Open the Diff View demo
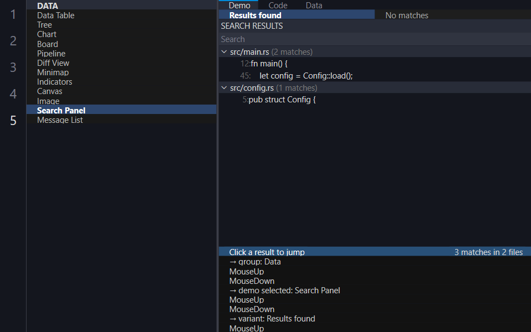 click(x=121, y=63)
